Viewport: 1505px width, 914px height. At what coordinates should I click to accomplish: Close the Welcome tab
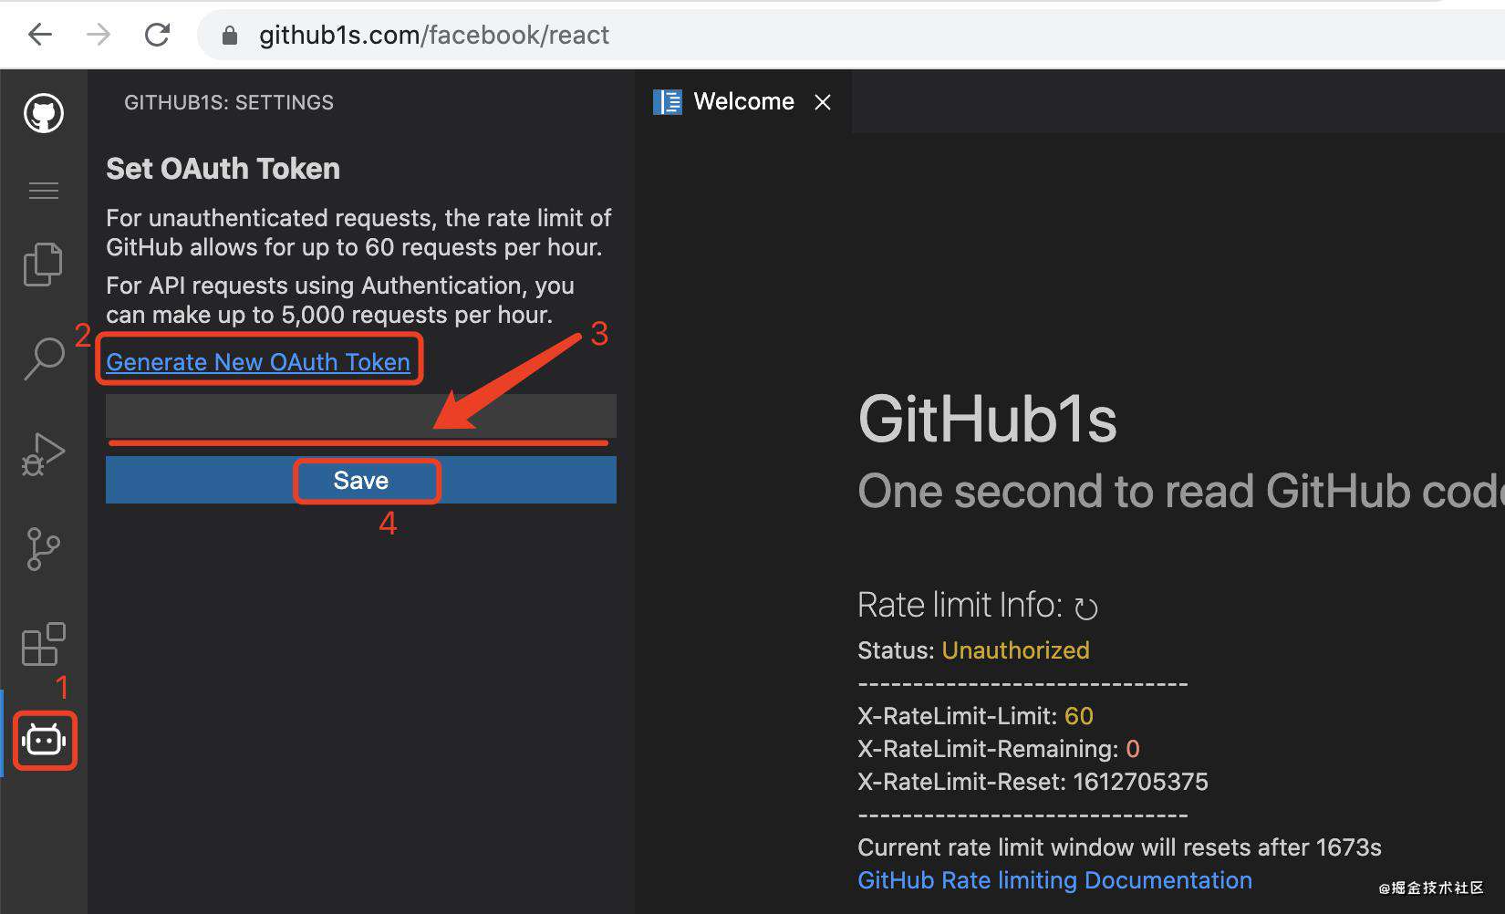[823, 102]
